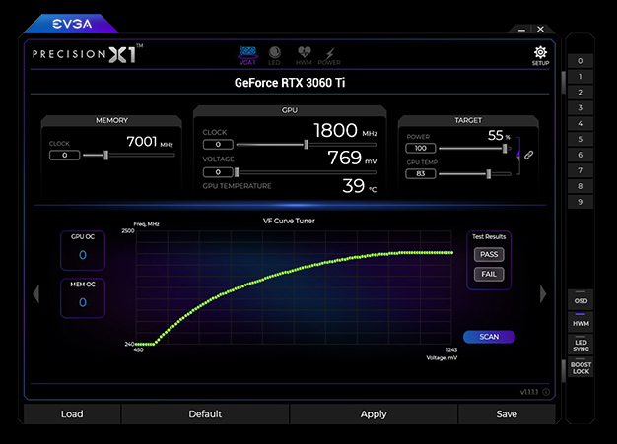Click the Default button

coord(205,414)
